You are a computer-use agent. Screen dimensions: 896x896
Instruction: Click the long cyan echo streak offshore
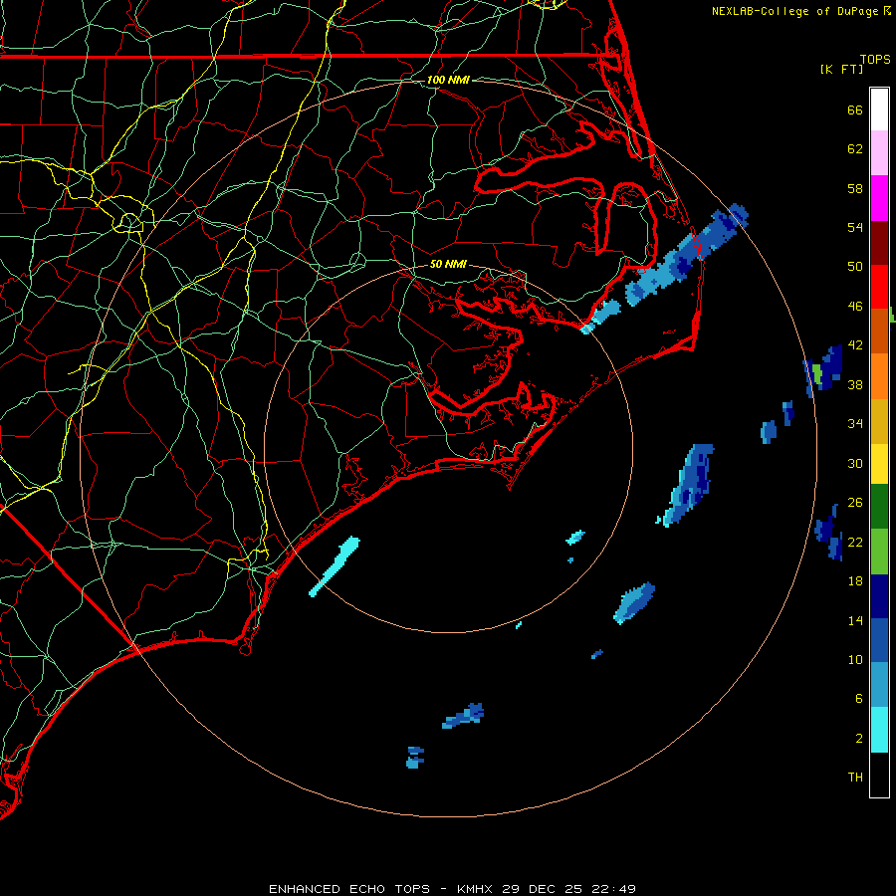[x=335, y=565]
